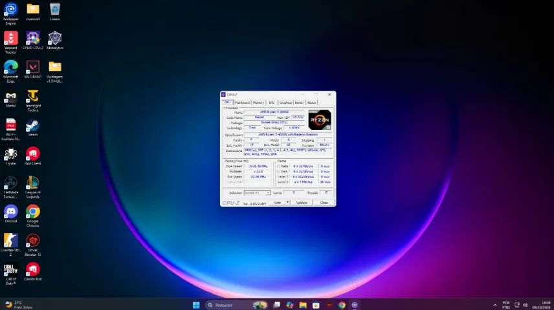
Task: Click the Validate button
Action: [302, 203]
